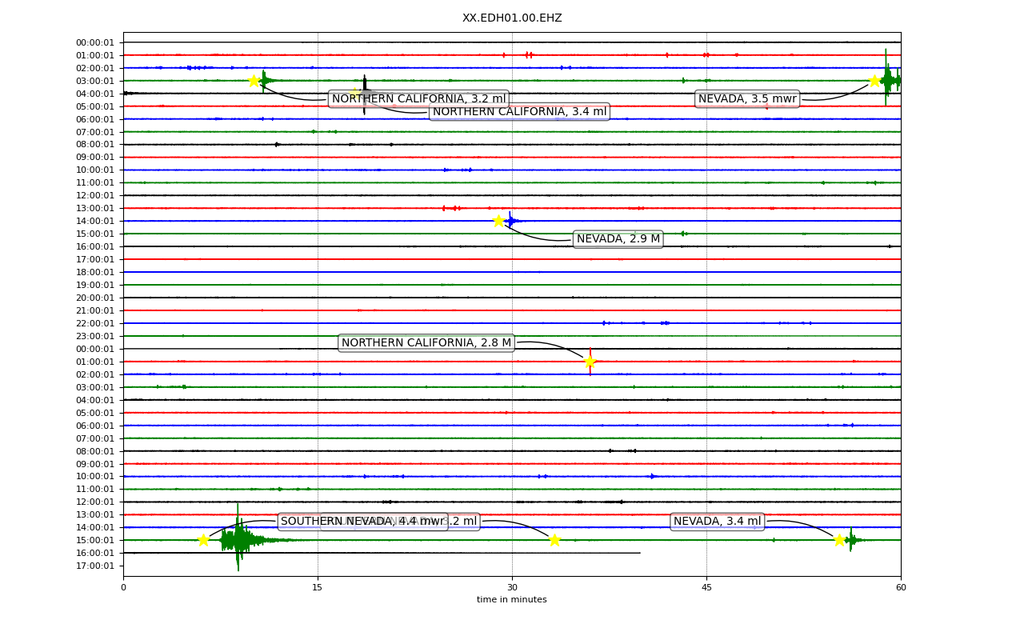
Task: Click the NEVADA 2.9 M annotation box
Action: (x=618, y=239)
